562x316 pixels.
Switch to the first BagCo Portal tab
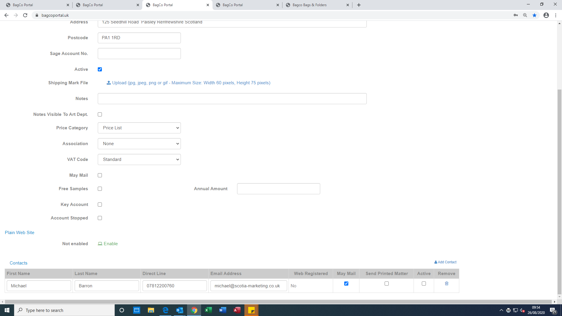pyautogui.click(x=32, y=5)
